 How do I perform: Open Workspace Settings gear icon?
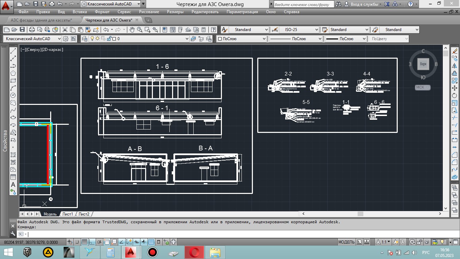(66, 39)
